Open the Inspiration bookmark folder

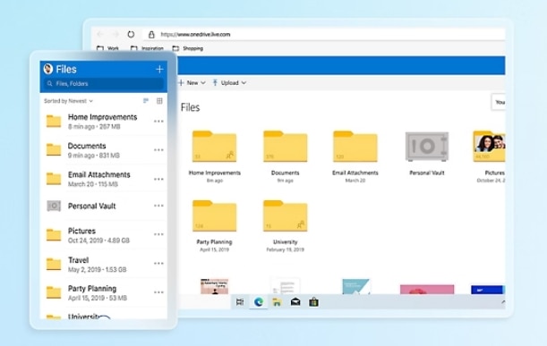pyautogui.click(x=147, y=48)
